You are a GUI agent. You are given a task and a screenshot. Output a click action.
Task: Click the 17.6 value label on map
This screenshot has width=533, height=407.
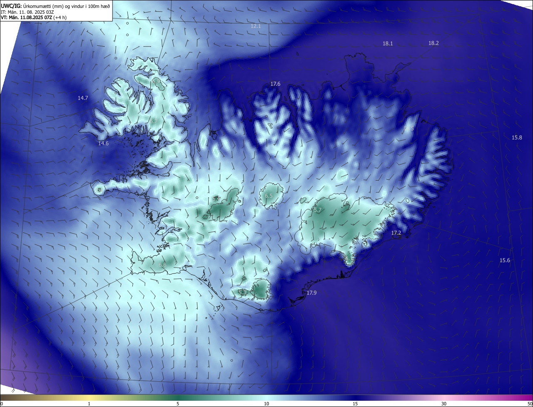[x=275, y=84]
